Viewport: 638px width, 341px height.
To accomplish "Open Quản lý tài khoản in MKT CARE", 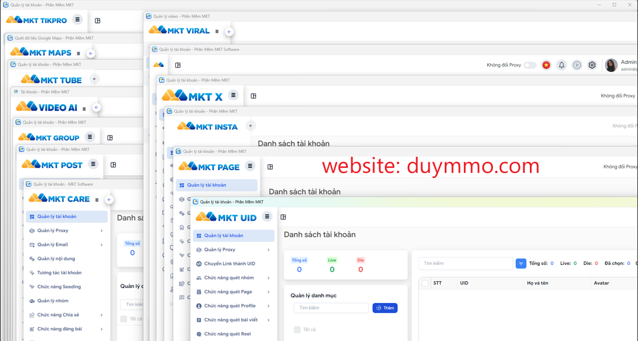I will tap(67, 217).
